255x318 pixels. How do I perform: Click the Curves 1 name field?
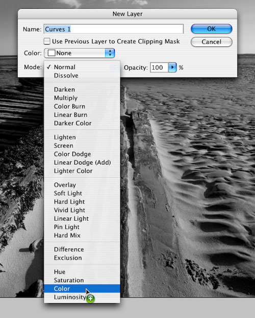pyautogui.click(x=114, y=29)
